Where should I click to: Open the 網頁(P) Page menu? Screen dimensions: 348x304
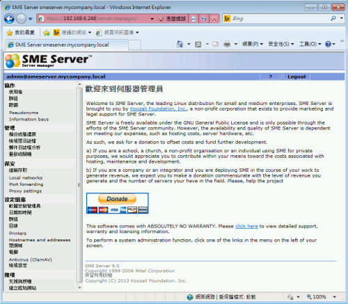[x=253, y=44]
